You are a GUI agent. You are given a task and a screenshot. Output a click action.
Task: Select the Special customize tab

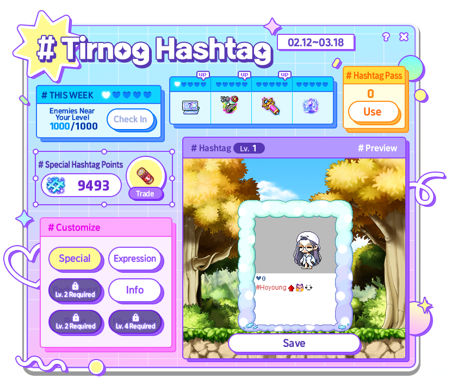click(75, 259)
